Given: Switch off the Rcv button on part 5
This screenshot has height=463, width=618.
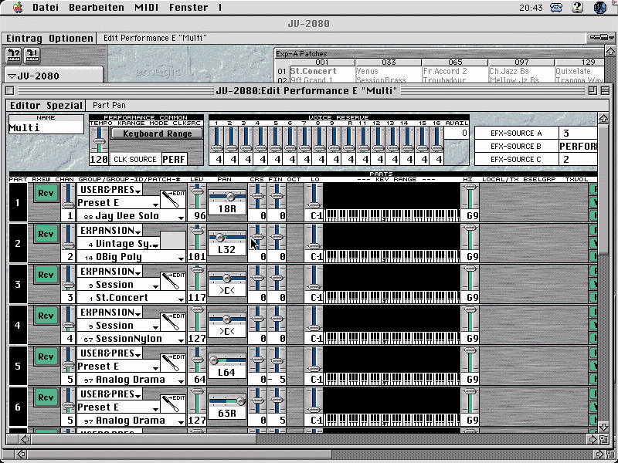Looking at the screenshot, I should tap(46, 357).
